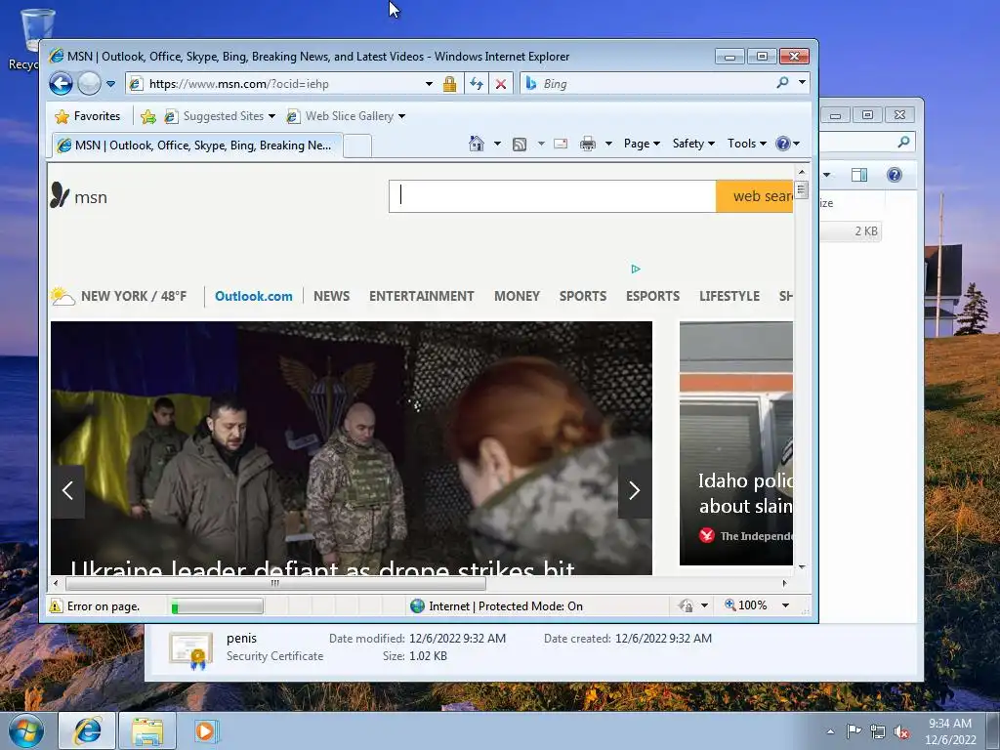
Task: Click the AdChoices triangle icon
Action: [x=636, y=269]
